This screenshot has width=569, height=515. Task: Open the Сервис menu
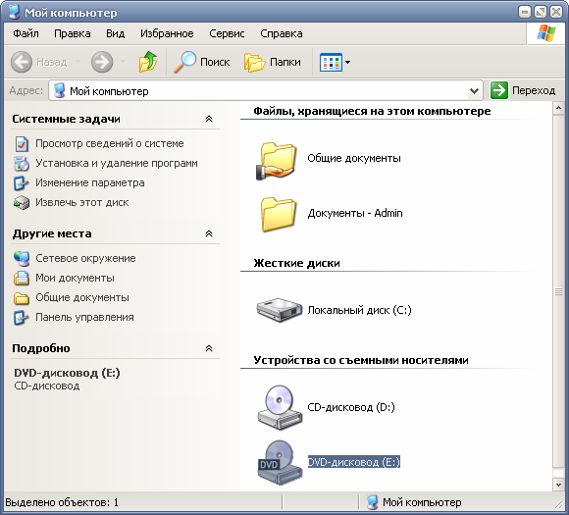227,33
